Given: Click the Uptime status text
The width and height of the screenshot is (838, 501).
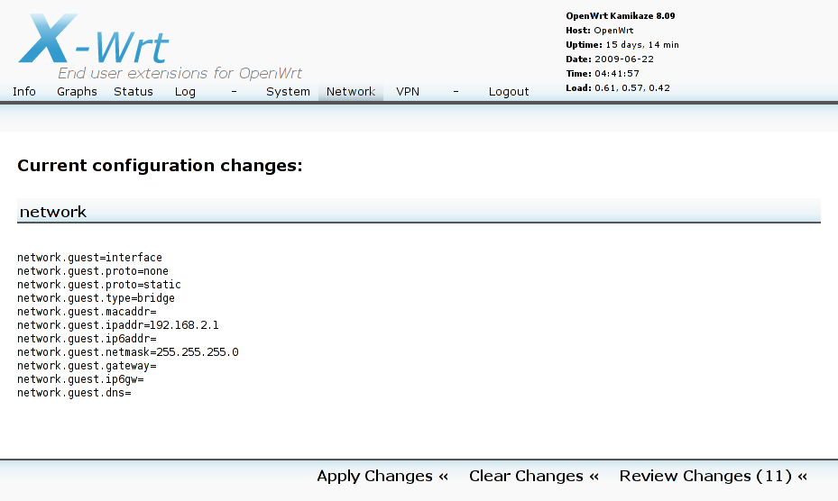Looking at the screenshot, I should click(622, 45).
